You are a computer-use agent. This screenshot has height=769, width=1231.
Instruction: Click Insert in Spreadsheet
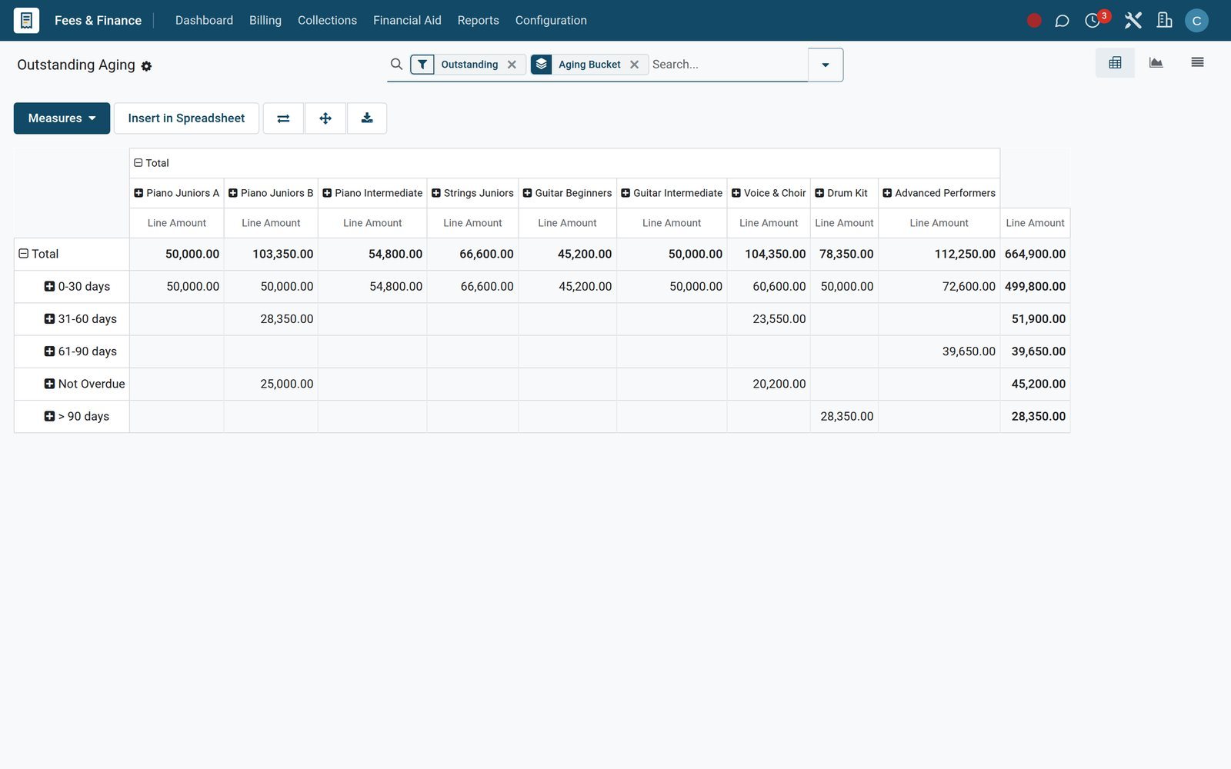pyautogui.click(x=186, y=118)
